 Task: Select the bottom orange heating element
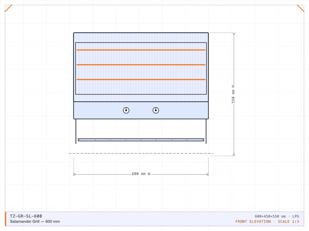point(141,79)
